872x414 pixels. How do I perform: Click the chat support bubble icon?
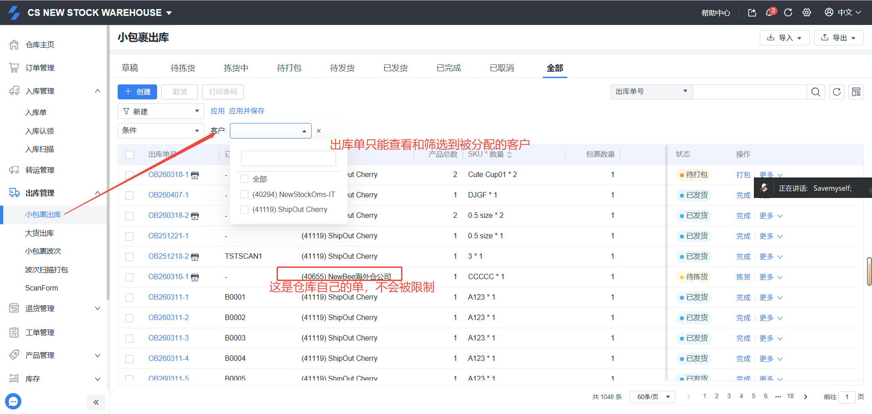[13, 401]
